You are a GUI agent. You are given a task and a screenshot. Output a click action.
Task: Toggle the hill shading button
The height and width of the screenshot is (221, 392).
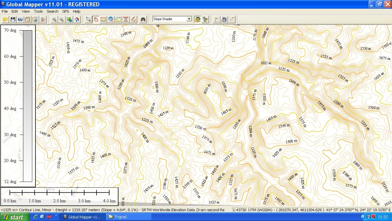pyautogui.click(x=198, y=19)
